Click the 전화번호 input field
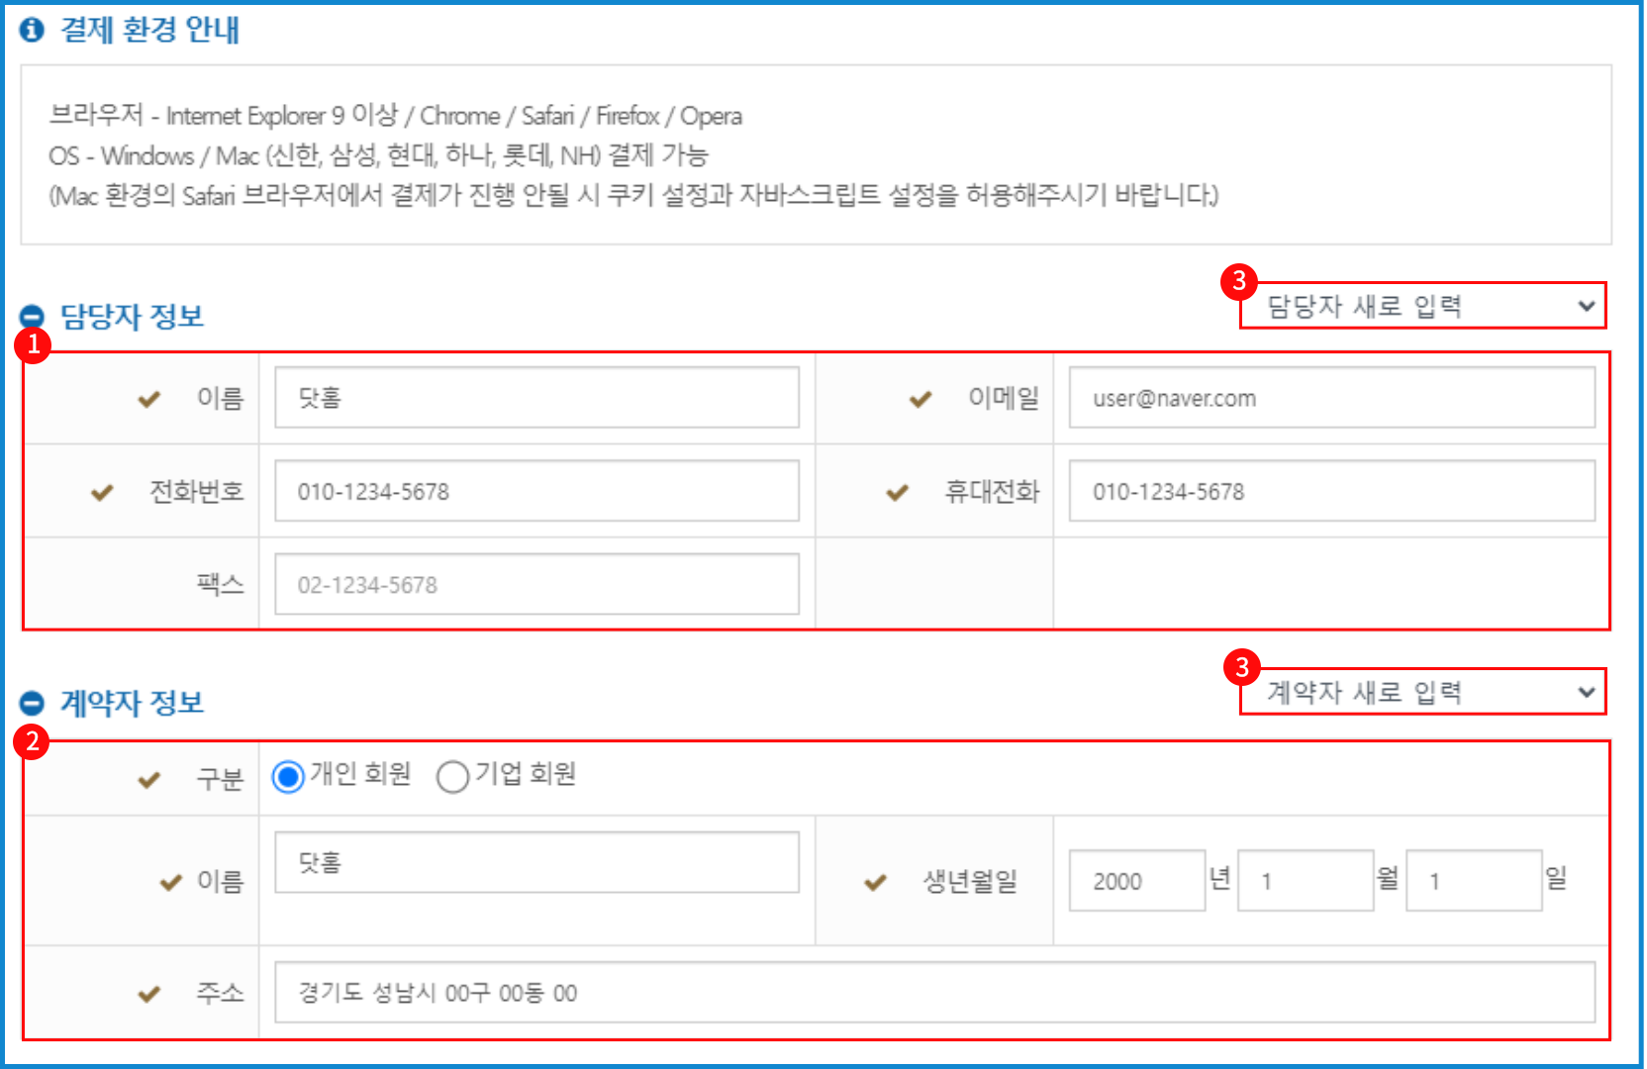Image resolution: width=1647 pixels, height=1069 pixels. 536,491
